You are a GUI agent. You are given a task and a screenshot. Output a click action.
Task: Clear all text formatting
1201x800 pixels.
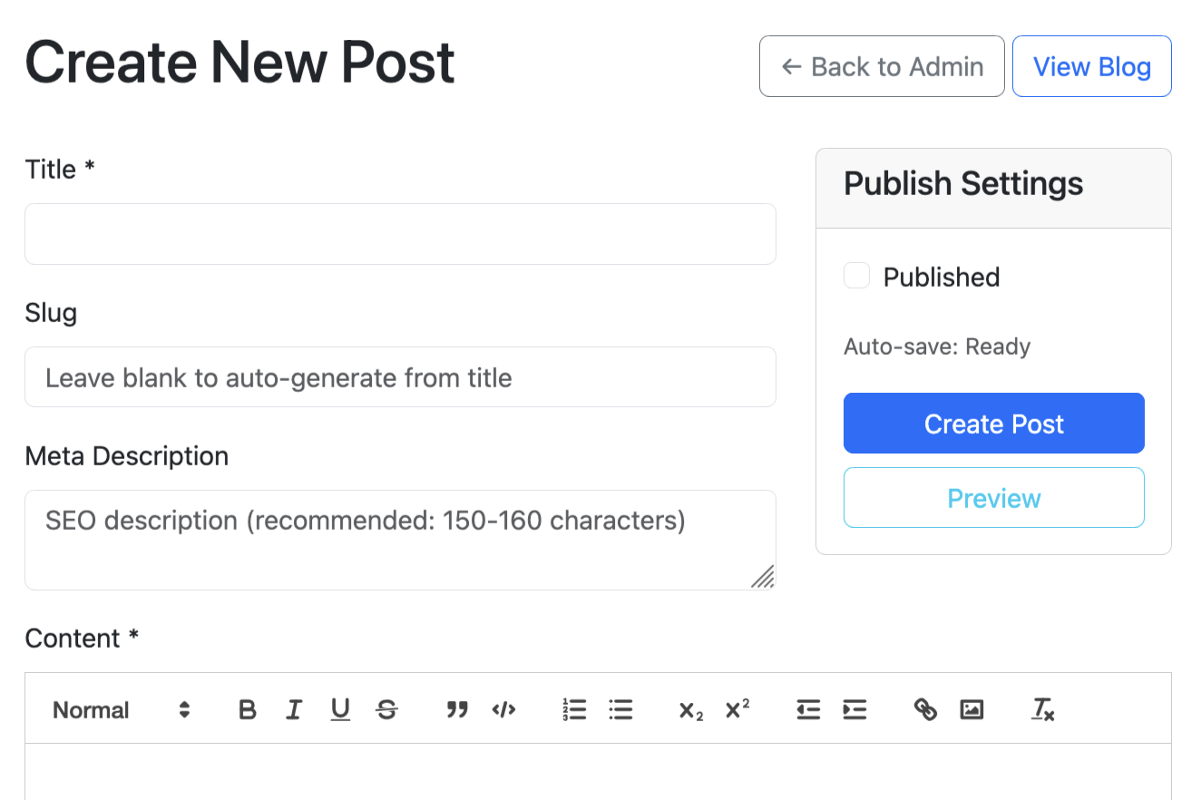pyautogui.click(x=1041, y=709)
